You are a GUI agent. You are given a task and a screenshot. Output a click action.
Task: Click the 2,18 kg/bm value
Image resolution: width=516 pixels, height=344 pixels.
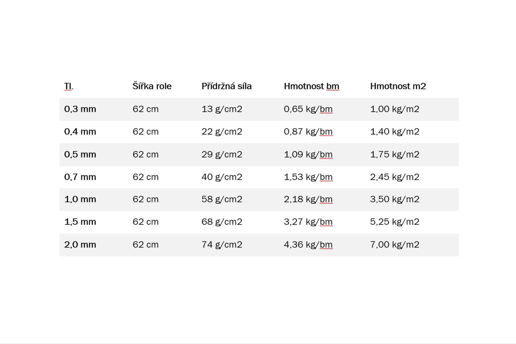(x=308, y=199)
